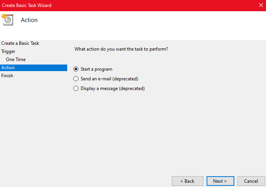Click the 'Next >' button
The image size is (266, 187).
pos(220,181)
